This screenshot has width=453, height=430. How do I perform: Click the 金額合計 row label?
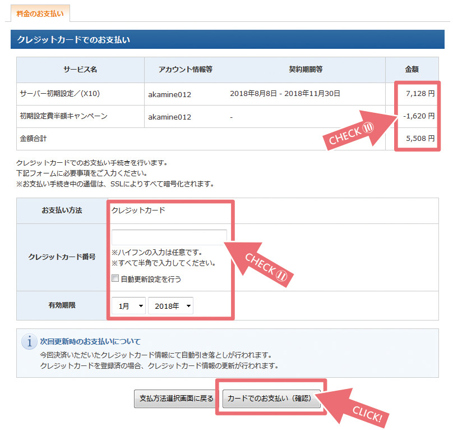pyautogui.click(x=33, y=138)
